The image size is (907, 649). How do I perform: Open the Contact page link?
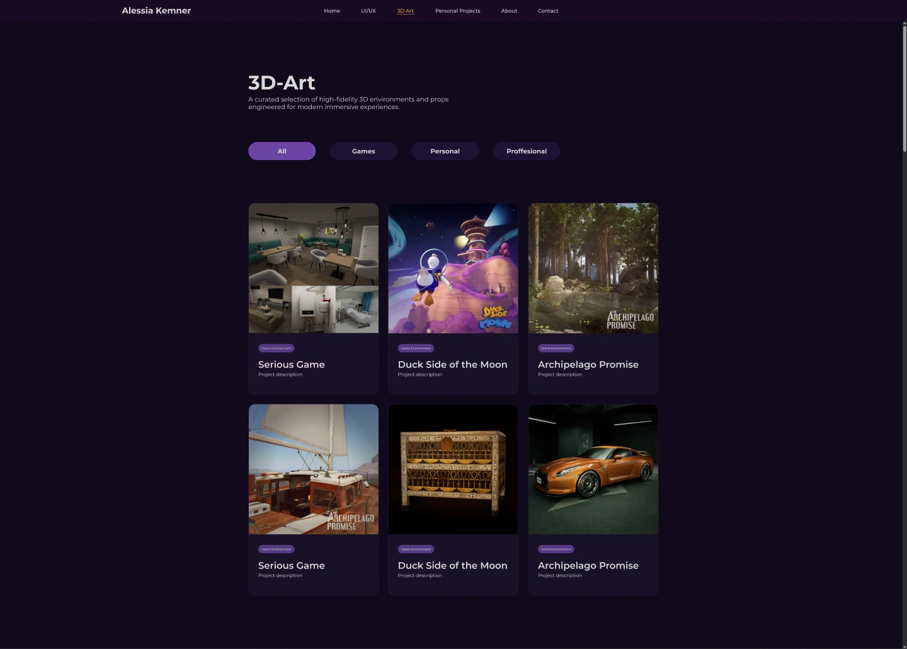[x=548, y=11]
